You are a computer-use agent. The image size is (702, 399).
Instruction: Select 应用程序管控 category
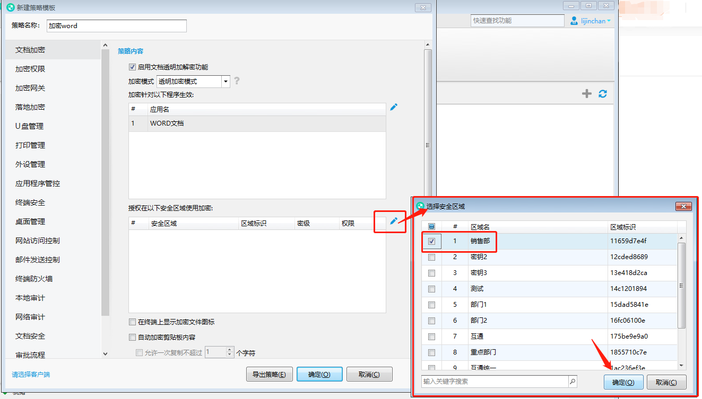click(53, 183)
